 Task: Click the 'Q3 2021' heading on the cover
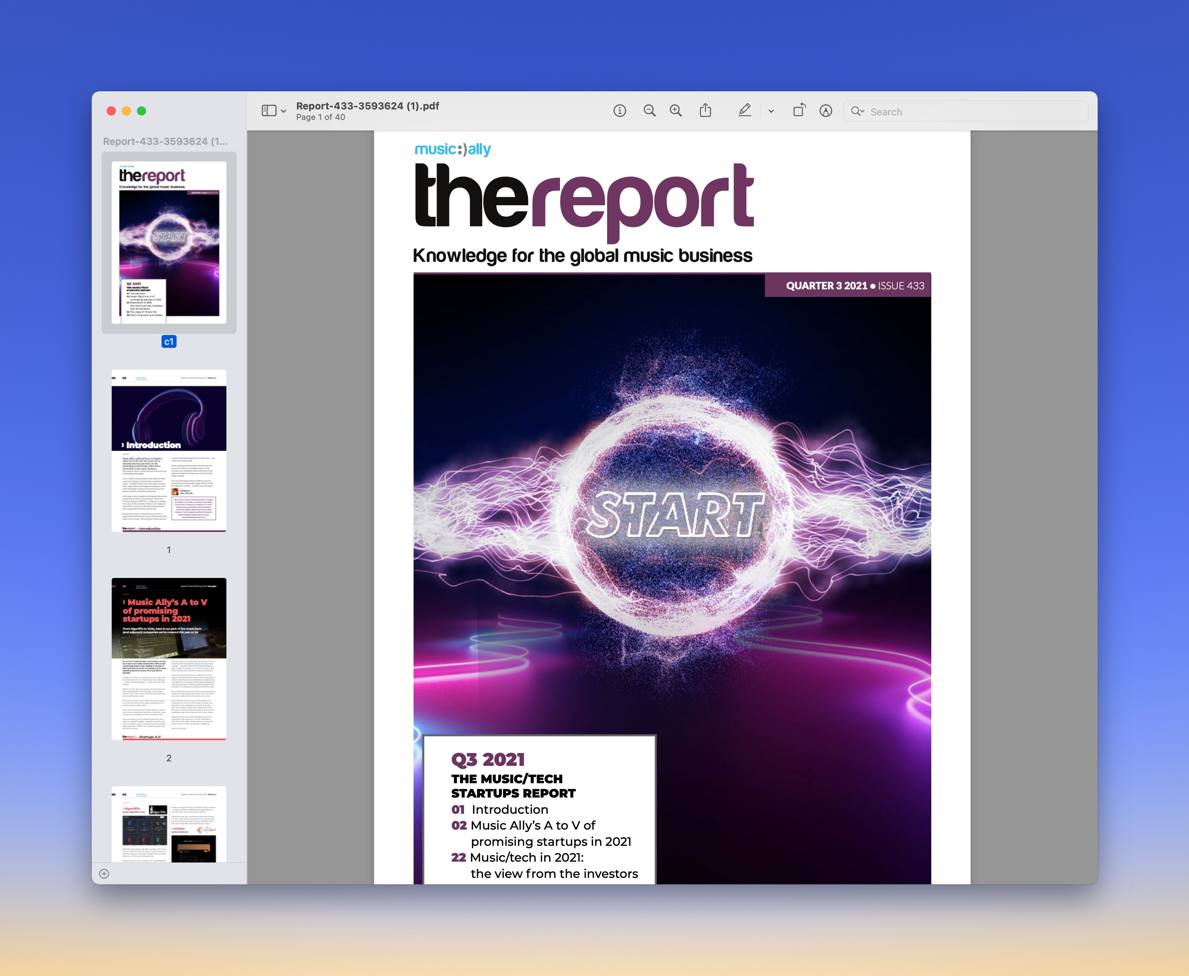coord(488,759)
